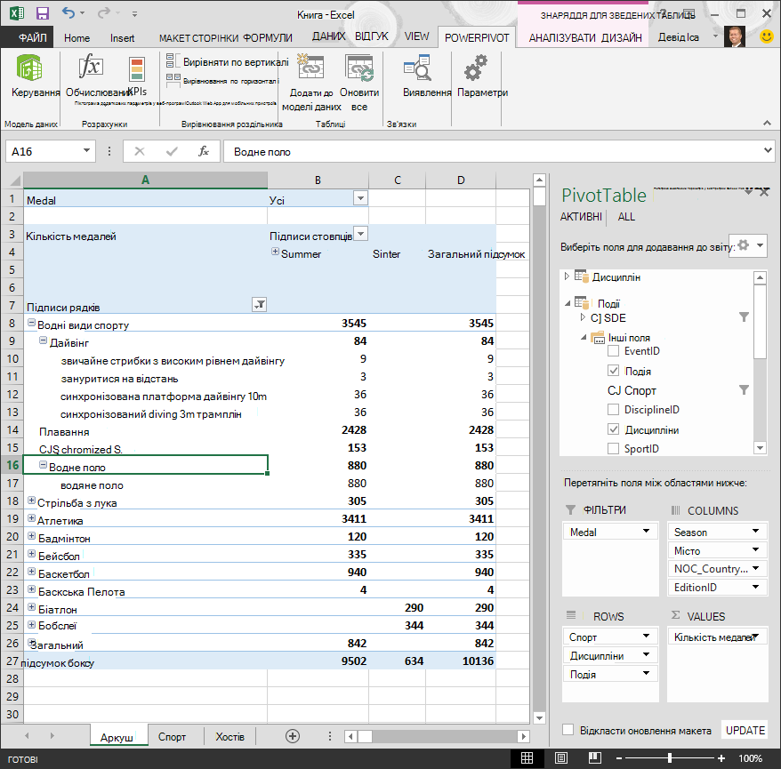
Task: Switch to Page Break Preview icon
Action: click(595, 758)
